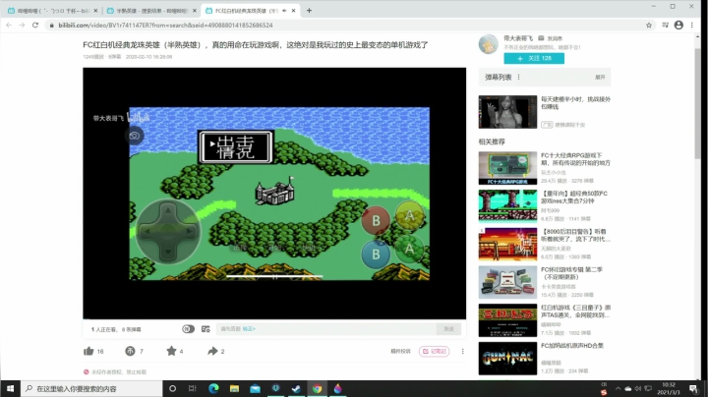The height and width of the screenshot is (397, 708).
Task: Open Cortana circle icon on the taskbar
Action: click(172, 388)
